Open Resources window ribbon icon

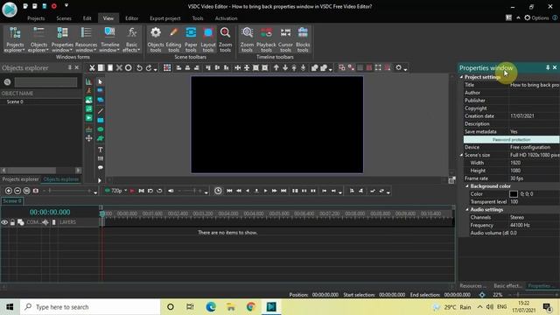[x=86, y=33]
